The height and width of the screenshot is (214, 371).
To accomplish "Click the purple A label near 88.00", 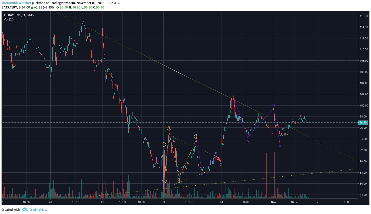I will click(x=202, y=174).
